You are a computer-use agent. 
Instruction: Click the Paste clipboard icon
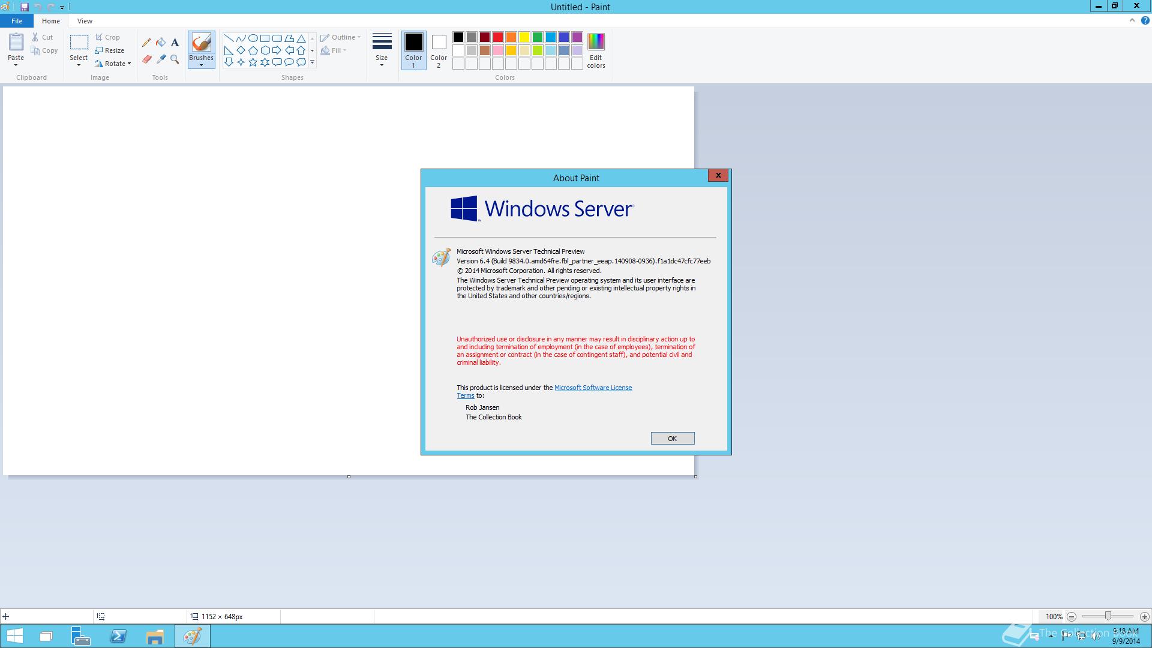(x=16, y=43)
